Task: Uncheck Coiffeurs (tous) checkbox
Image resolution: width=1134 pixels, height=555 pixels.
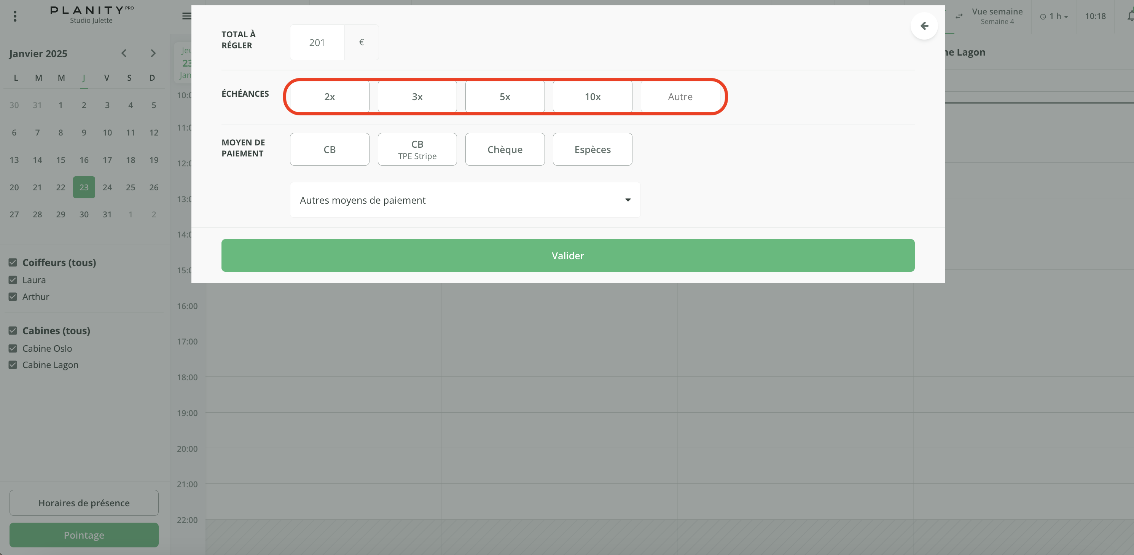Action: click(x=13, y=263)
